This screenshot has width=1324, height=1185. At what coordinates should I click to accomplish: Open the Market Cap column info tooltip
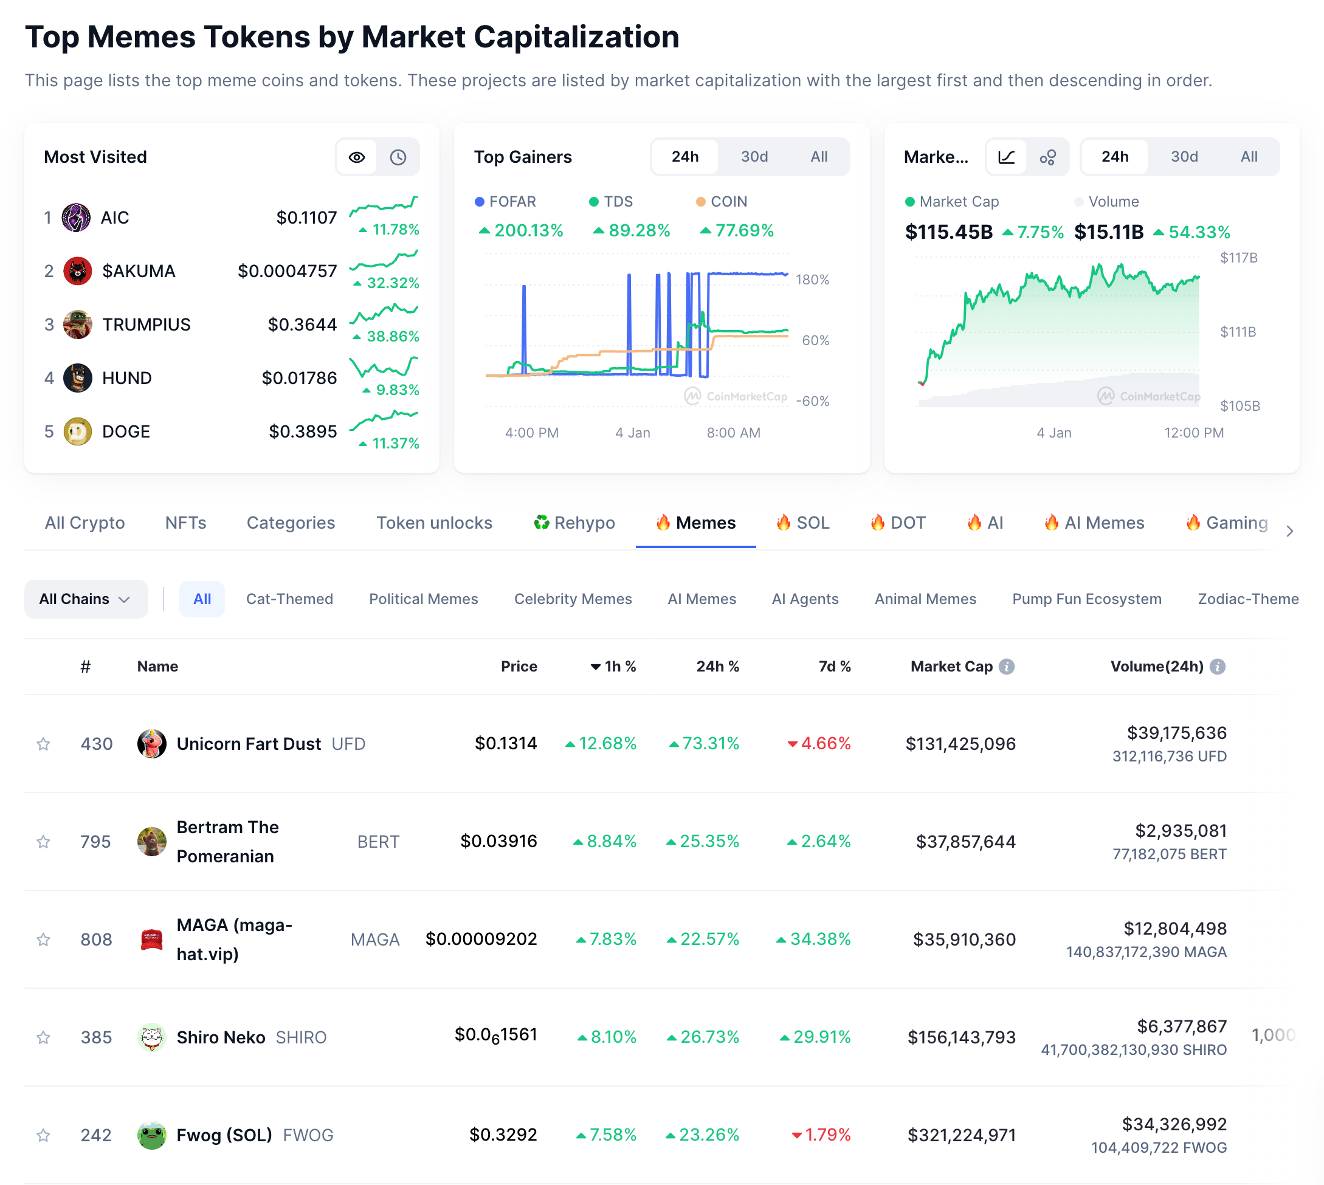click(1007, 666)
